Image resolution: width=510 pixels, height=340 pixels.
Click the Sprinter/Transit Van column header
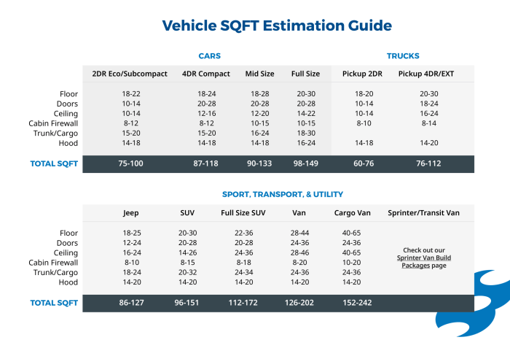tap(423, 213)
